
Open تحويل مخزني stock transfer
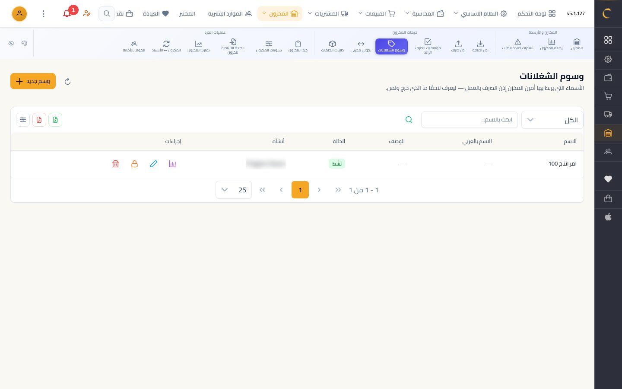click(361, 46)
